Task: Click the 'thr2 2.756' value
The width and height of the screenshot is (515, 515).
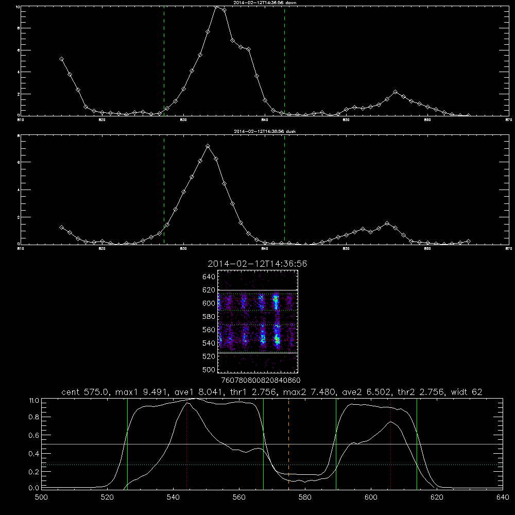Action: point(421,392)
